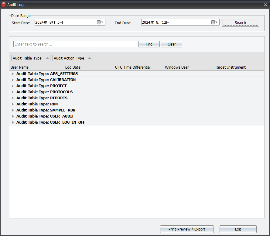270x236 pixels.
Task: Click the Target Instrument column header
Action: [x=230, y=67]
